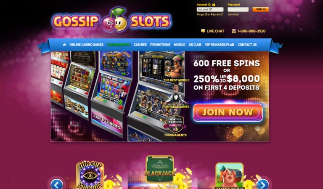
Task: Show previous games with left carousel arrow
Action: tap(57, 184)
